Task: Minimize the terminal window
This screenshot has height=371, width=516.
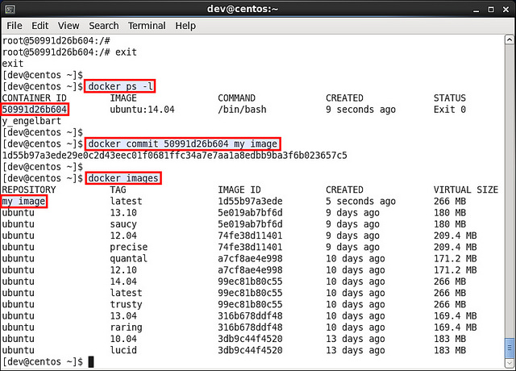Action: [x=476, y=10]
